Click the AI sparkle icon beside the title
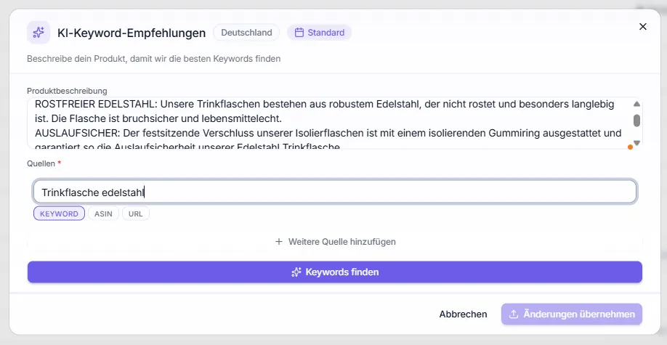Screen dimensions: 667x345 pos(39,33)
